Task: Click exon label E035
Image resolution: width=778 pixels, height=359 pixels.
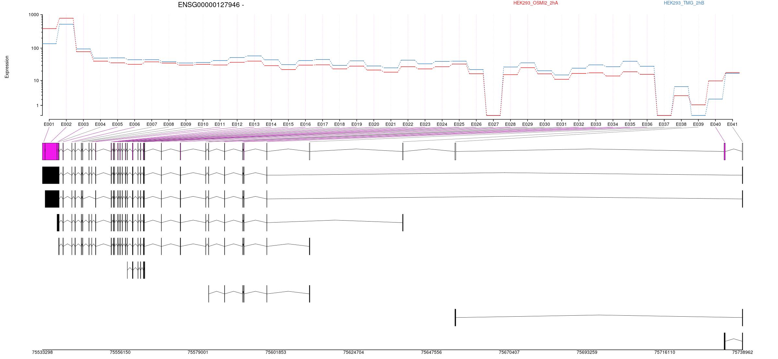Action: click(x=630, y=124)
